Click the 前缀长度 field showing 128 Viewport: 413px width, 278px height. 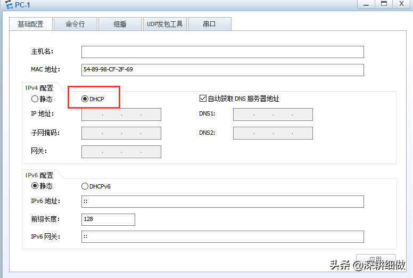[108, 219]
